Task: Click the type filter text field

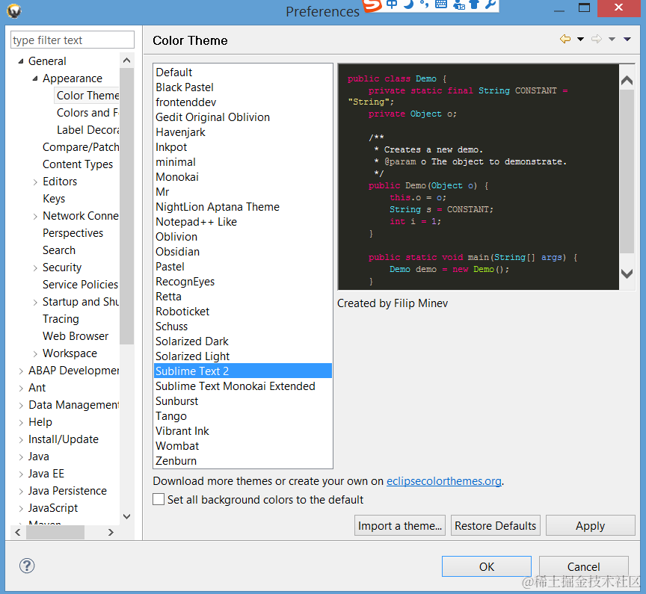Action: pyautogui.click(x=72, y=40)
